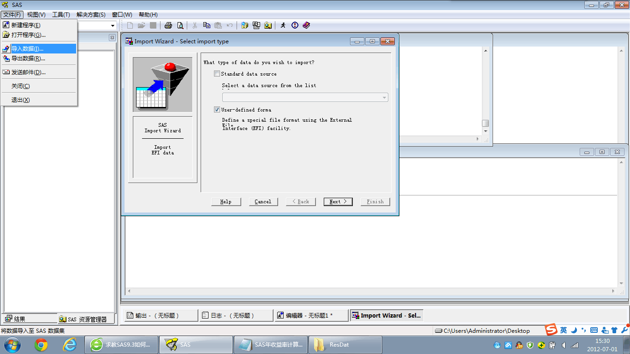Click the New Library toolbar icon

point(245,25)
